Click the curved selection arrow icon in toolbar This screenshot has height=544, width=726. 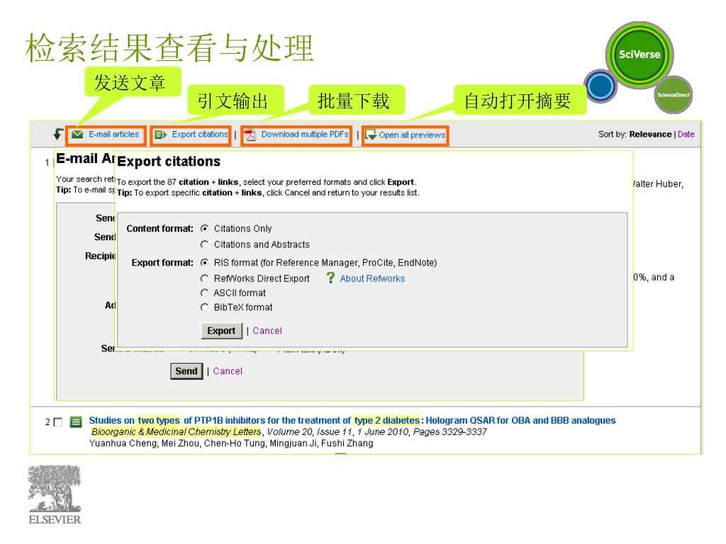[58, 134]
